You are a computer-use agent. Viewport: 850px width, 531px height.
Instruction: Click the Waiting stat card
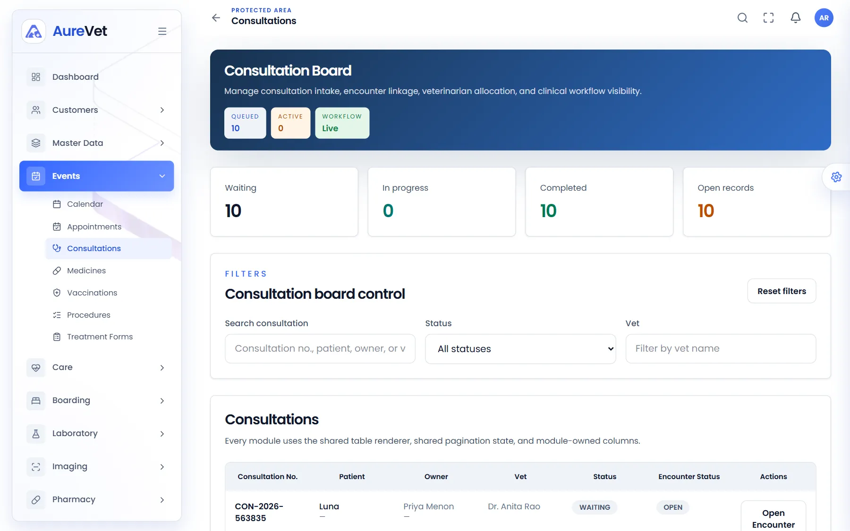[x=284, y=202]
